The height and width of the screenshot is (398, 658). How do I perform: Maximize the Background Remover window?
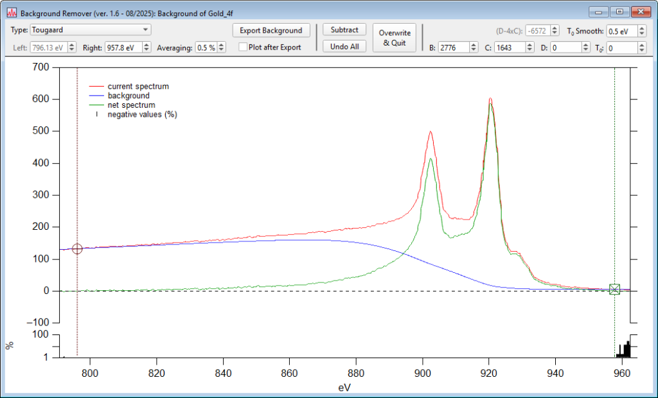point(619,12)
